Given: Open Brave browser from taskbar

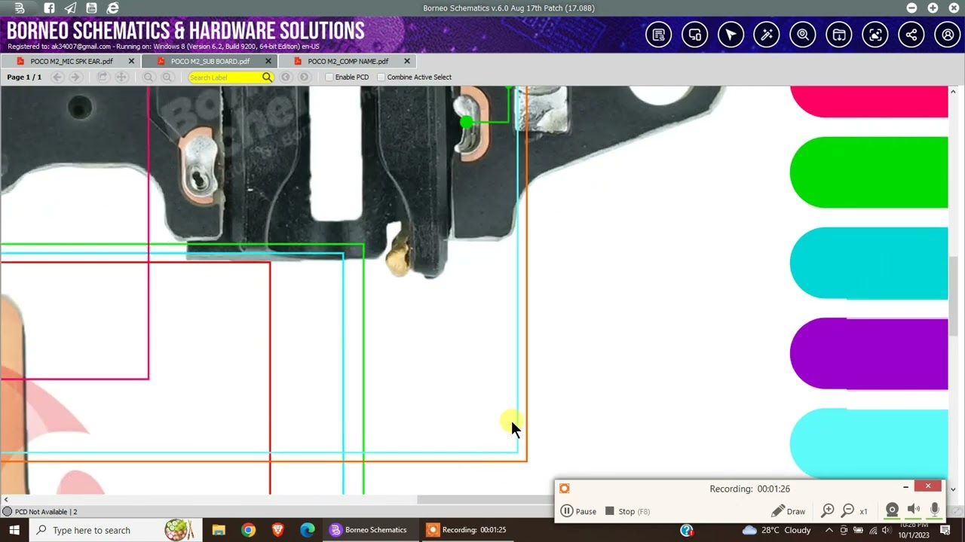Looking at the screenshot, I should point(277,530).
